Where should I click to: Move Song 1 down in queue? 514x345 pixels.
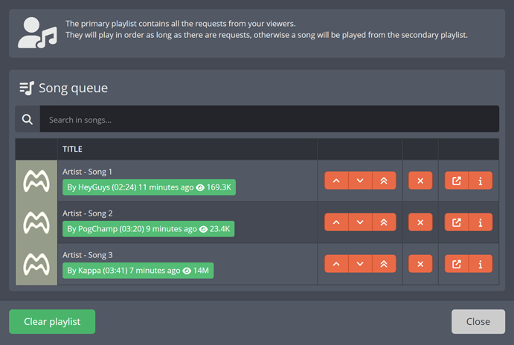(360, 181)
